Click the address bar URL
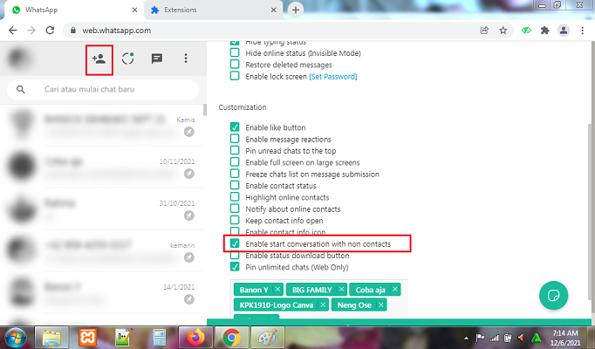595x349 pixels. pos(117,31)
